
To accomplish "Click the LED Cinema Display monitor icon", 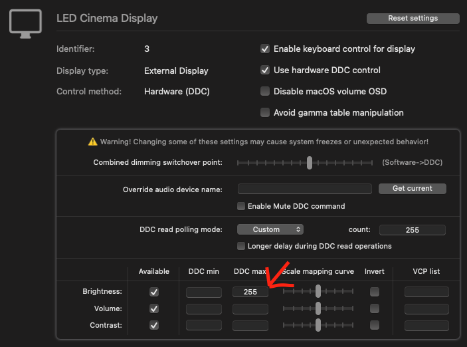I will pos(25,24).
